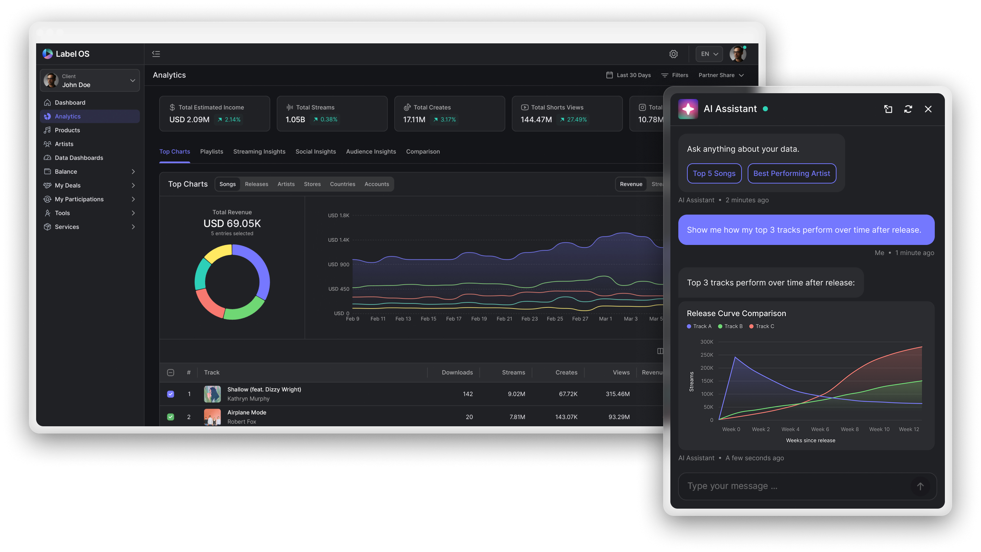
Task: Toggle select-all checkbox in table header
Action: tap(170, 372)
